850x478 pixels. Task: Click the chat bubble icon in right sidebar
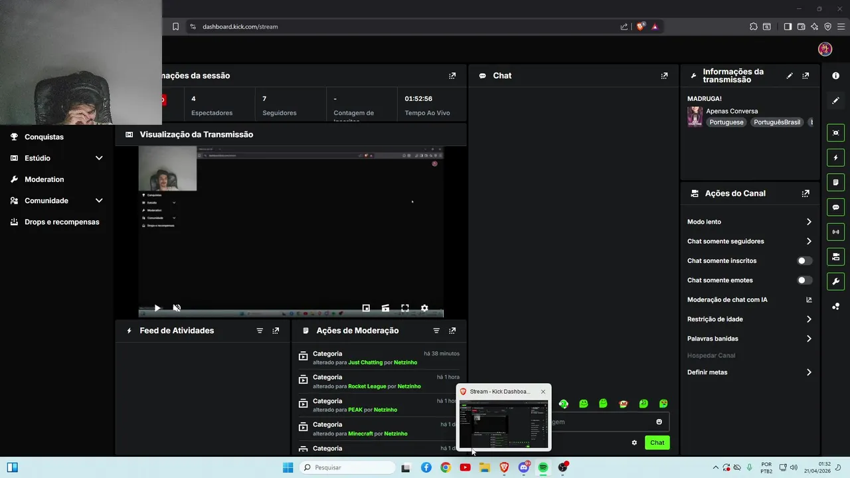835,207
